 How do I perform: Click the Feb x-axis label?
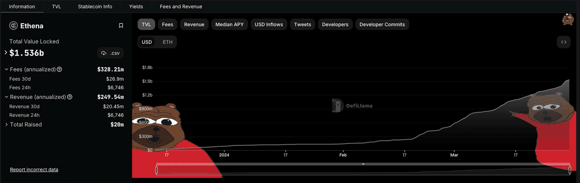click(x=343, y=155)
